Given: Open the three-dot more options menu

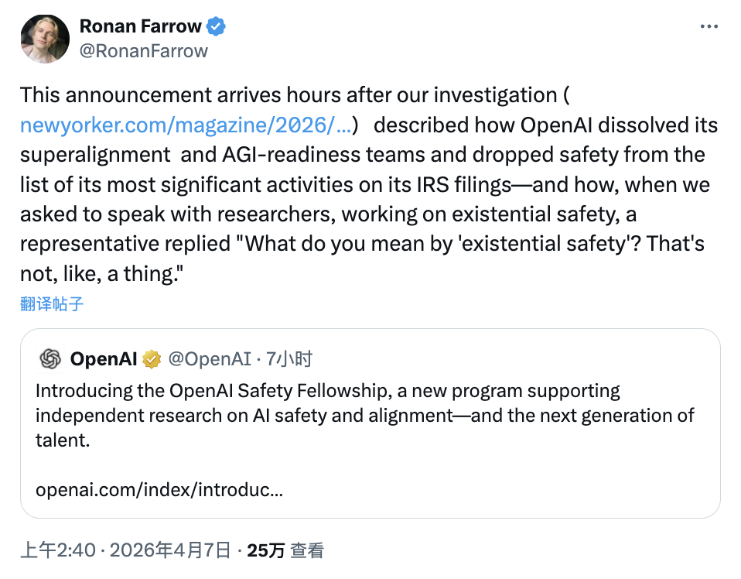Looking at the screenshot, I should coord(709,26).
